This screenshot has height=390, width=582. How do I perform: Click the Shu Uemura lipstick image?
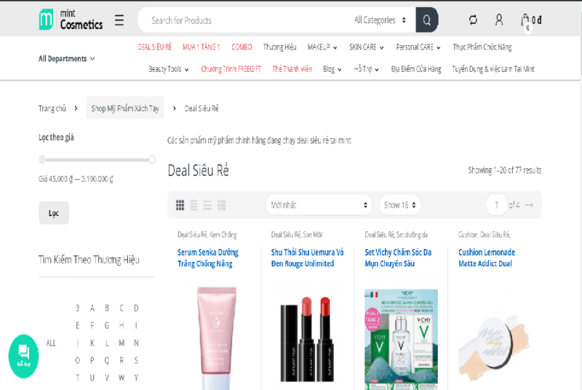[x=307, y=338]
